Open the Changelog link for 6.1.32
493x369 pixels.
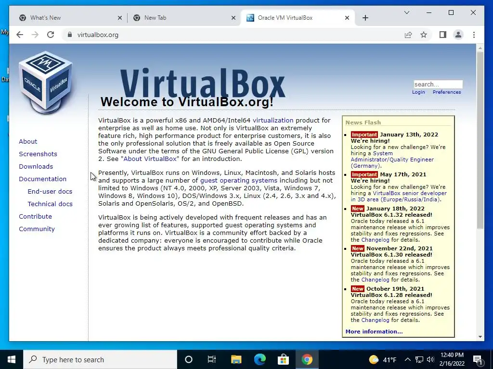(375, 240)
